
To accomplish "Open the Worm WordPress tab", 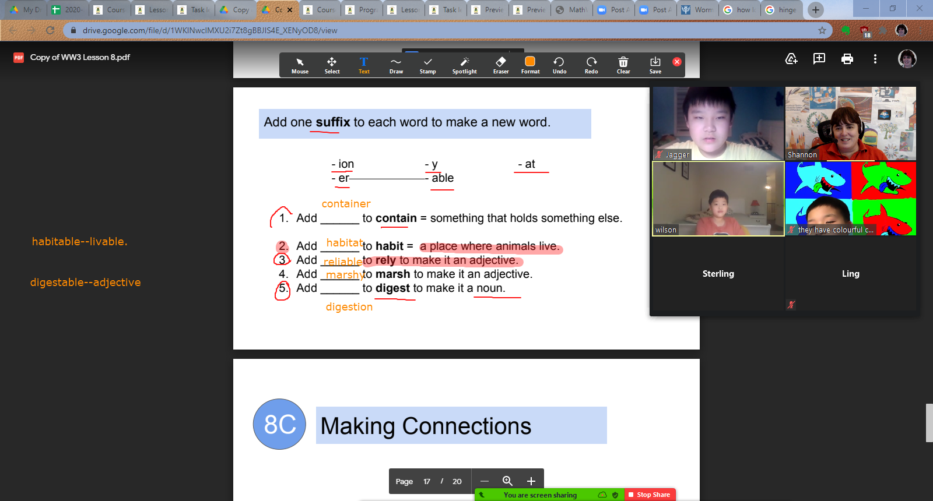I will (x=697, y=9).
